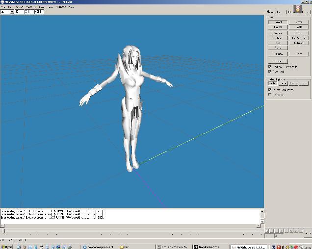This screenshot has width=312, height=249.
Task: Toggle the Auto Tool checkbox
Action: [270, 72]
